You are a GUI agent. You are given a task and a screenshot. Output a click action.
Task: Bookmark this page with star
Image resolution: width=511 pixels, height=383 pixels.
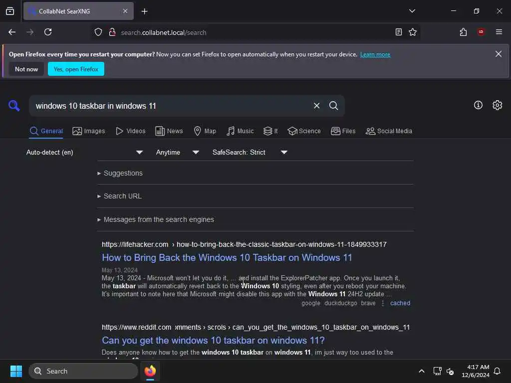click(x=413, y=32)
